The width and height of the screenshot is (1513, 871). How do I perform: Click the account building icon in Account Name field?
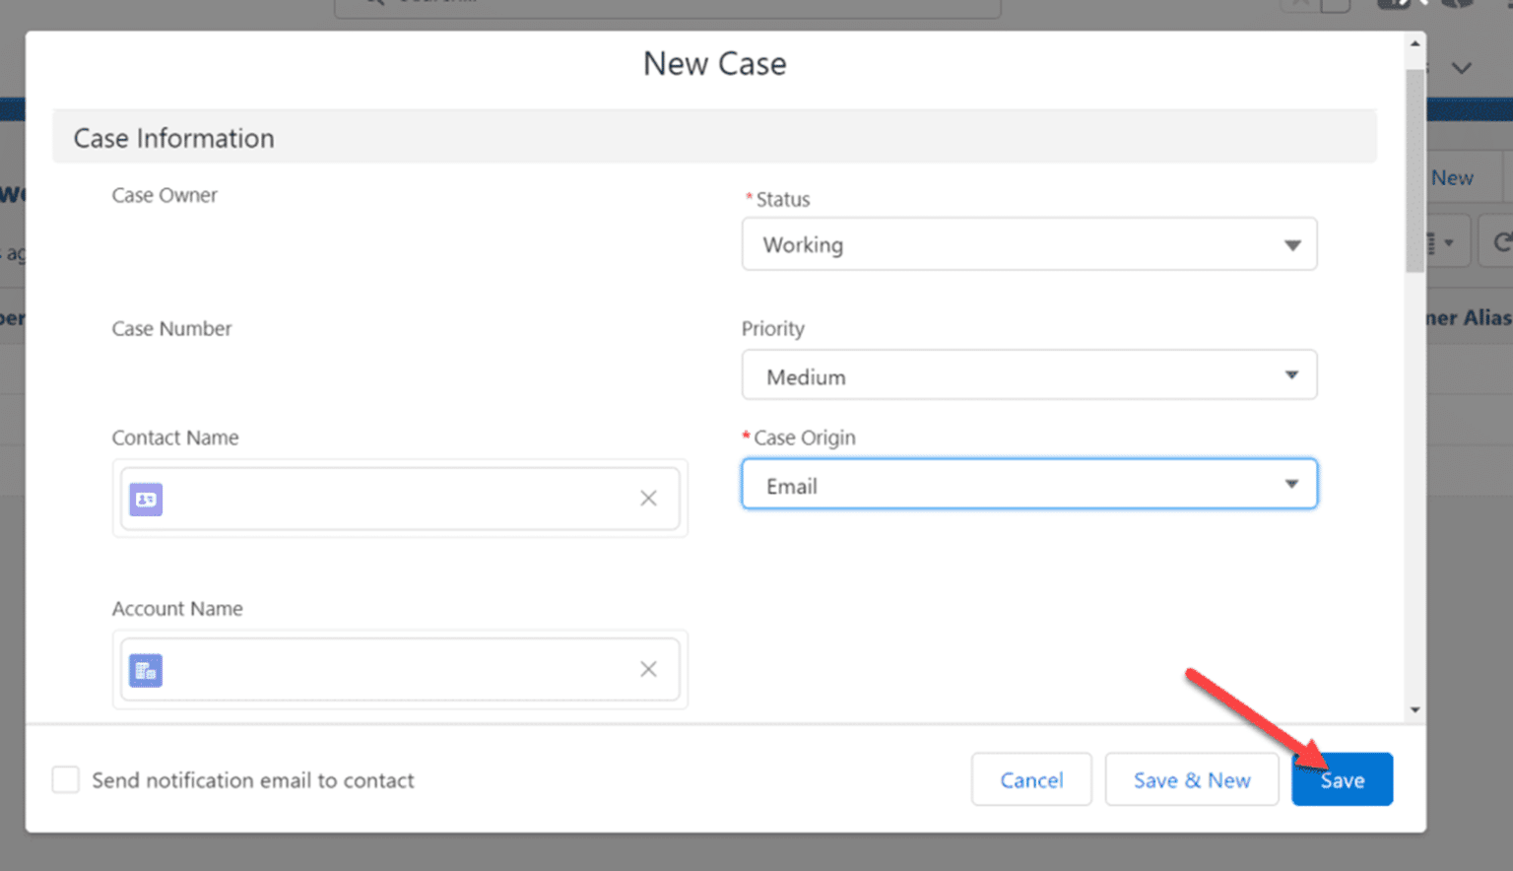point(145,670)
